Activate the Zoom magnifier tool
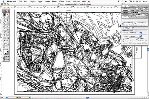Image resolution: width=149 pixels, height=99 pixels. pos(8,47)
